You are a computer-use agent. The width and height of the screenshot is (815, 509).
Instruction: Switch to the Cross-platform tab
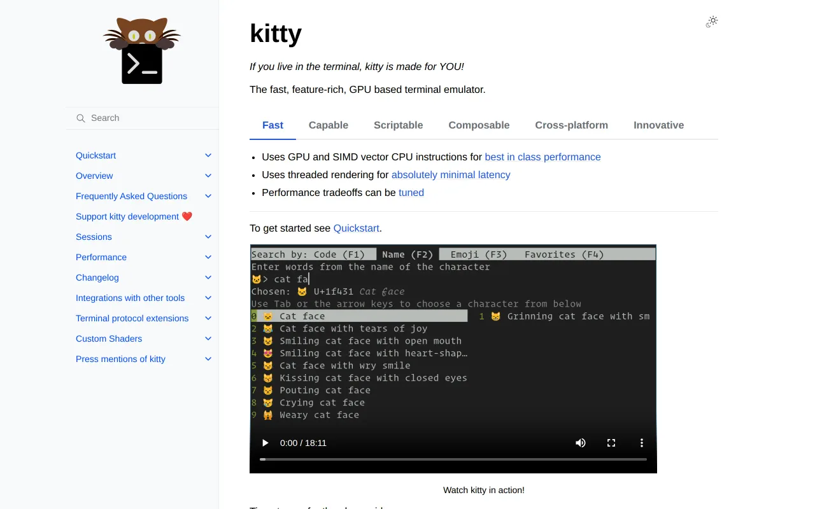tap(572, 125)
